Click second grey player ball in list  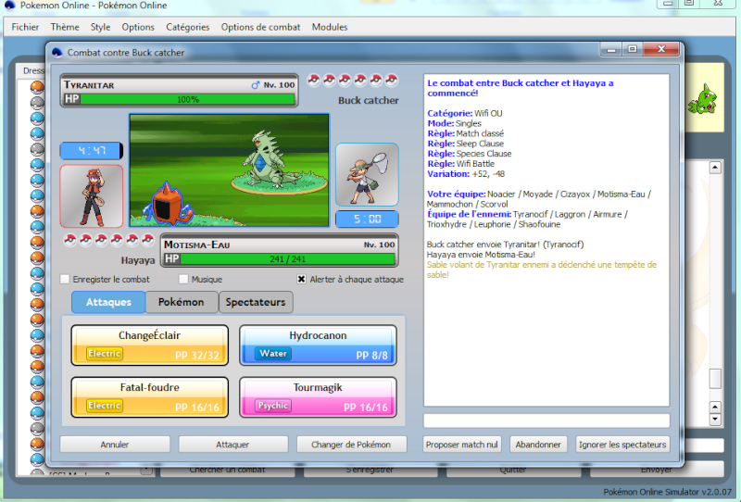pos(37,149)
